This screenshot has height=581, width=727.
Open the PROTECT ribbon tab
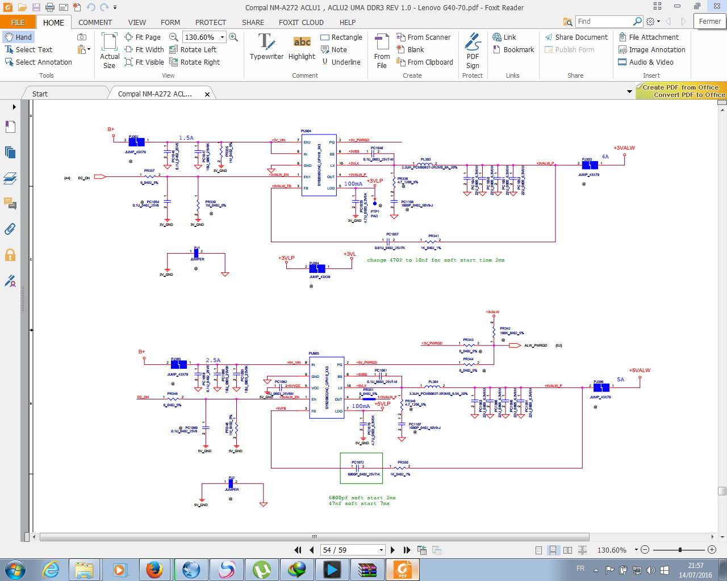coord(210,22)
